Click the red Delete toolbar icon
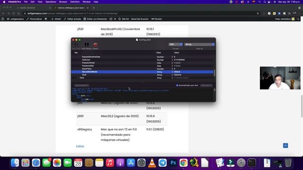This screenshot has height=170, width=303. click(95, 45)
